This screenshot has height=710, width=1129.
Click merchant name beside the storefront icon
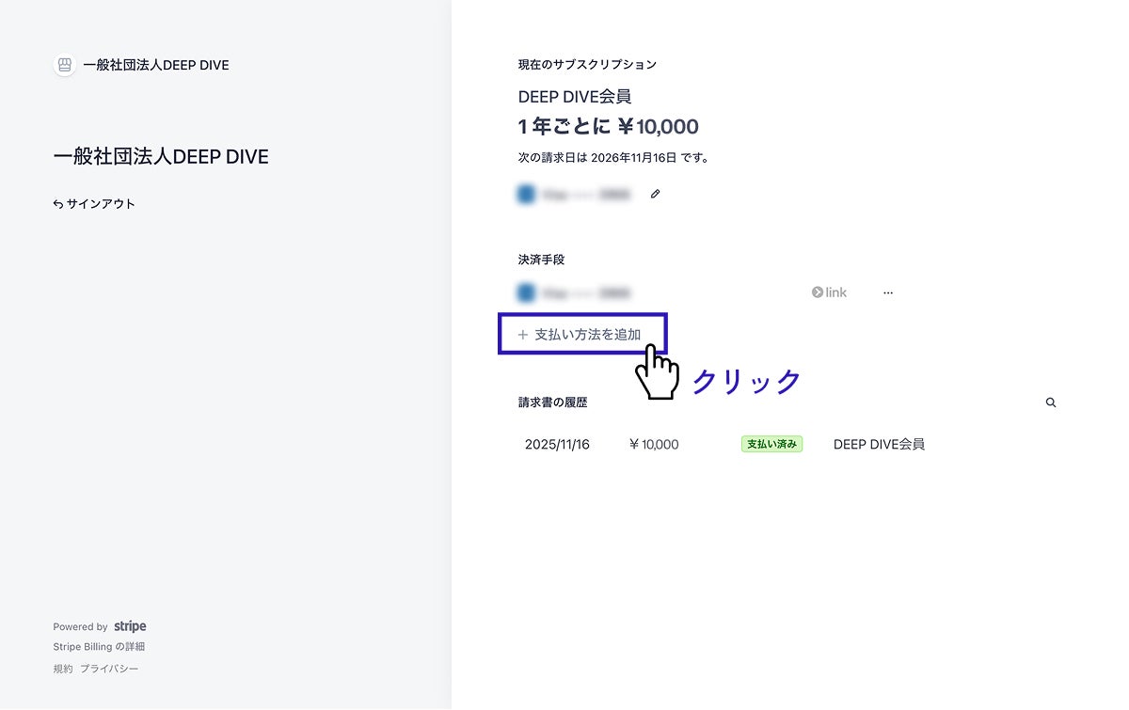point(156,66)
